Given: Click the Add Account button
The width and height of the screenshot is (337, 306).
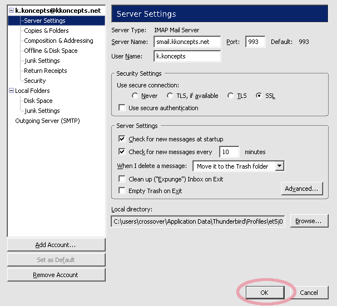Looking at the screenshot, I should click(56, 245).
